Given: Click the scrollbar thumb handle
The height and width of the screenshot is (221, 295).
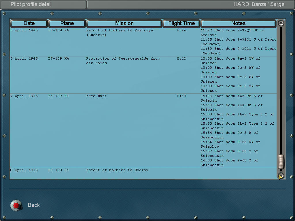Looking at the screenshot, I should (x=281, y=162).
